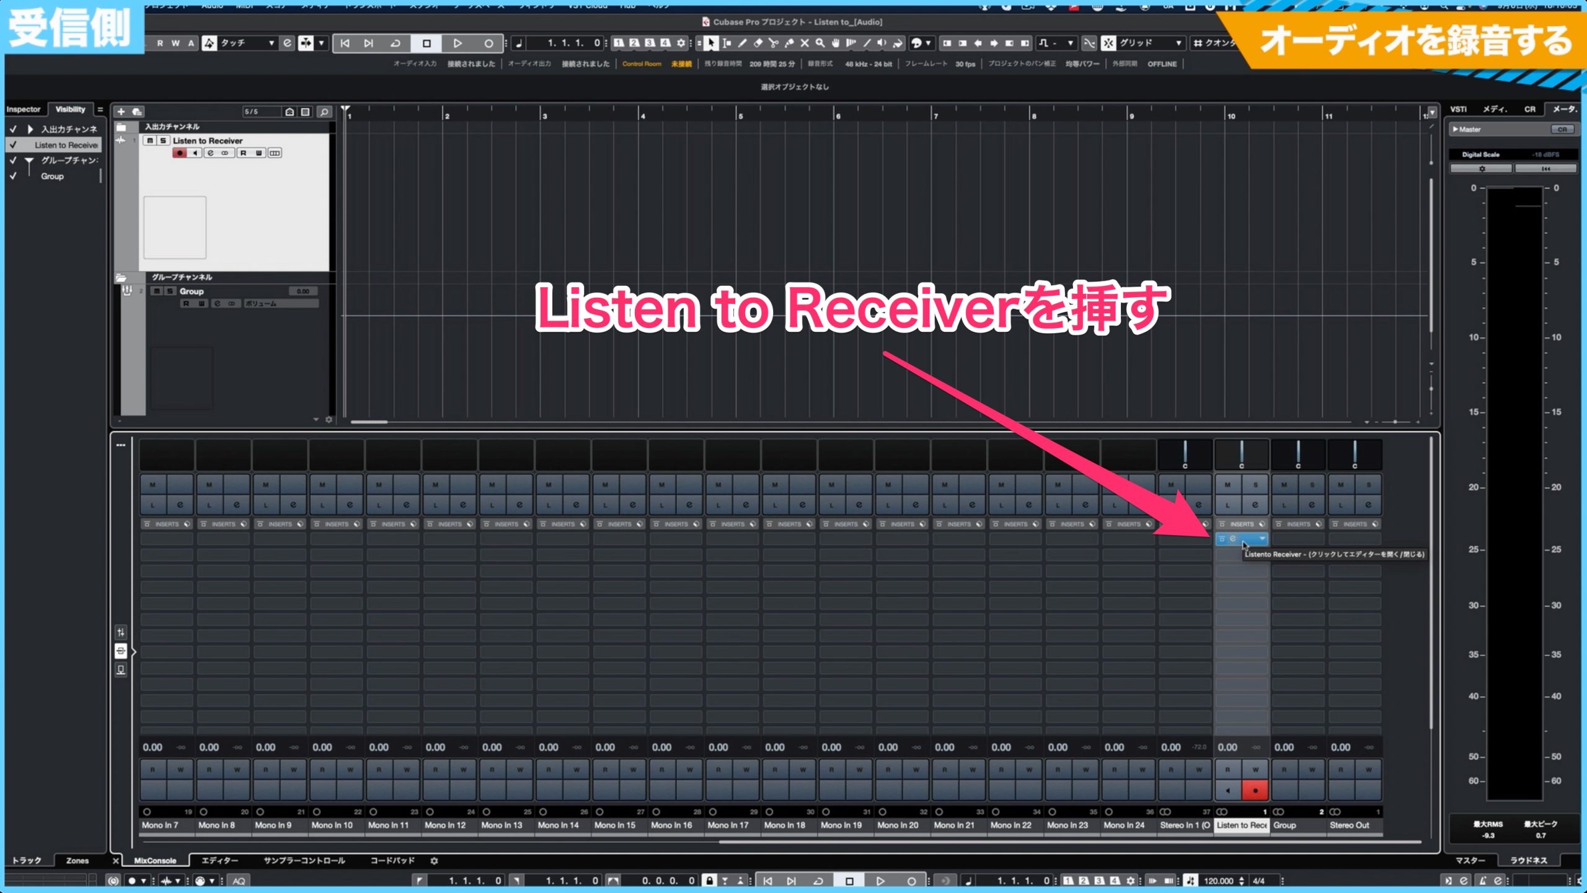This screenshot has height=893, width=1587.
Task: Click the 120.000 tempo field in bottom transport
Action: coord(1219,881)
